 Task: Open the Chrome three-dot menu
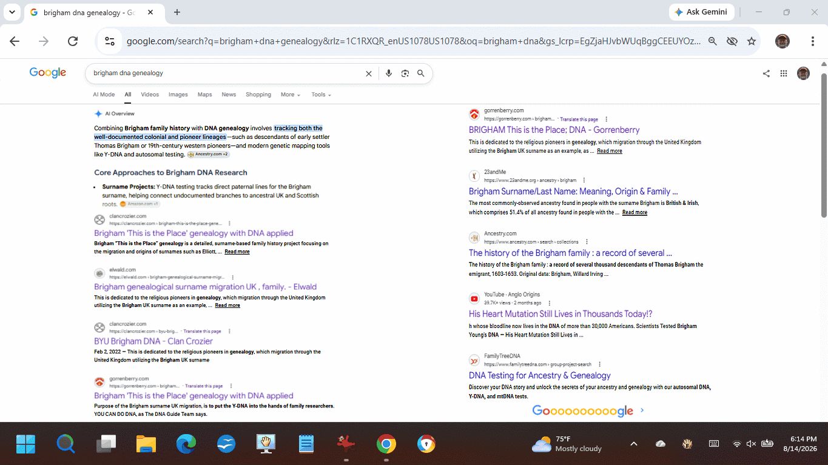pos(813,41)
